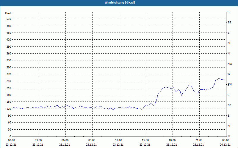Select the 30 y-axis value

coord(10,129)
